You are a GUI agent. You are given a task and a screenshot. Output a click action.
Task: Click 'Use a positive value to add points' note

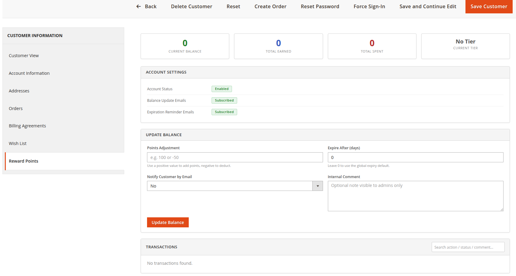[x=189, y=166]
